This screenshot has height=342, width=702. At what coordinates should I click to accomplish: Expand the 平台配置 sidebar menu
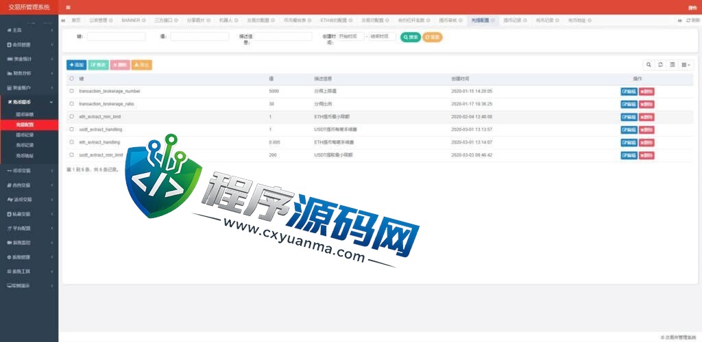(x=29, y=228)
